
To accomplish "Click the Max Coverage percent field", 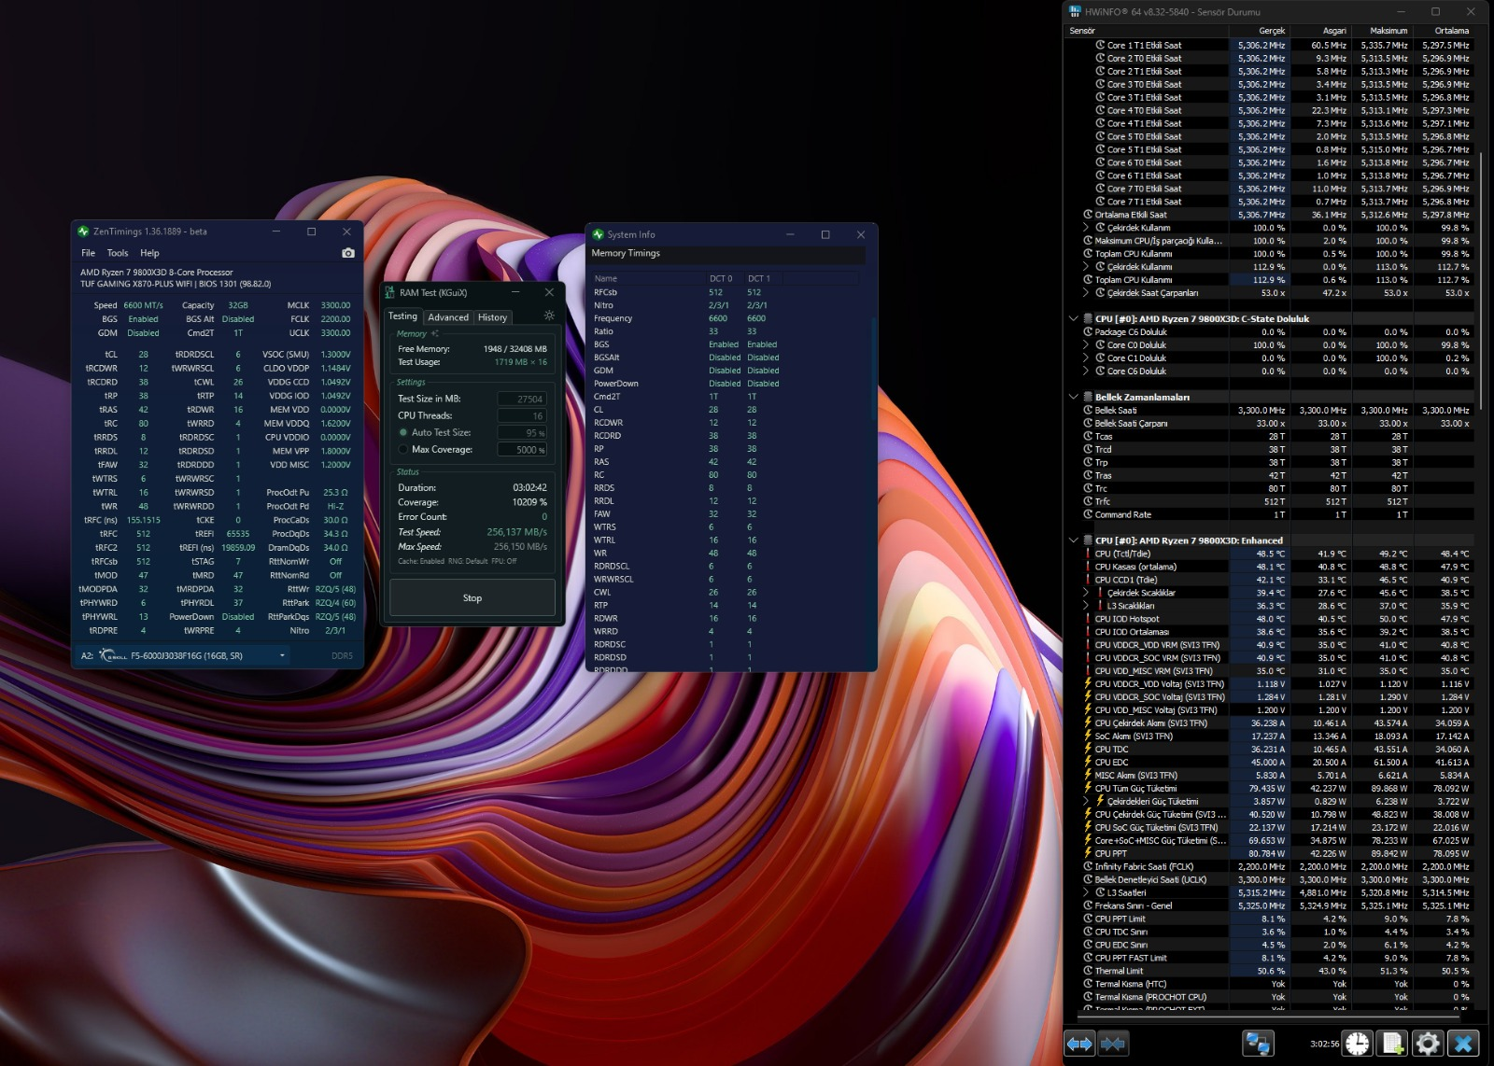I will point(521,449).
